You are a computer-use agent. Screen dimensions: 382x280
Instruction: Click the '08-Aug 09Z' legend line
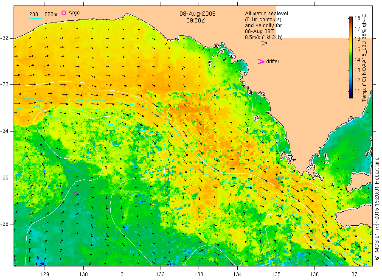pyautogui.click(x=259, y=31)
